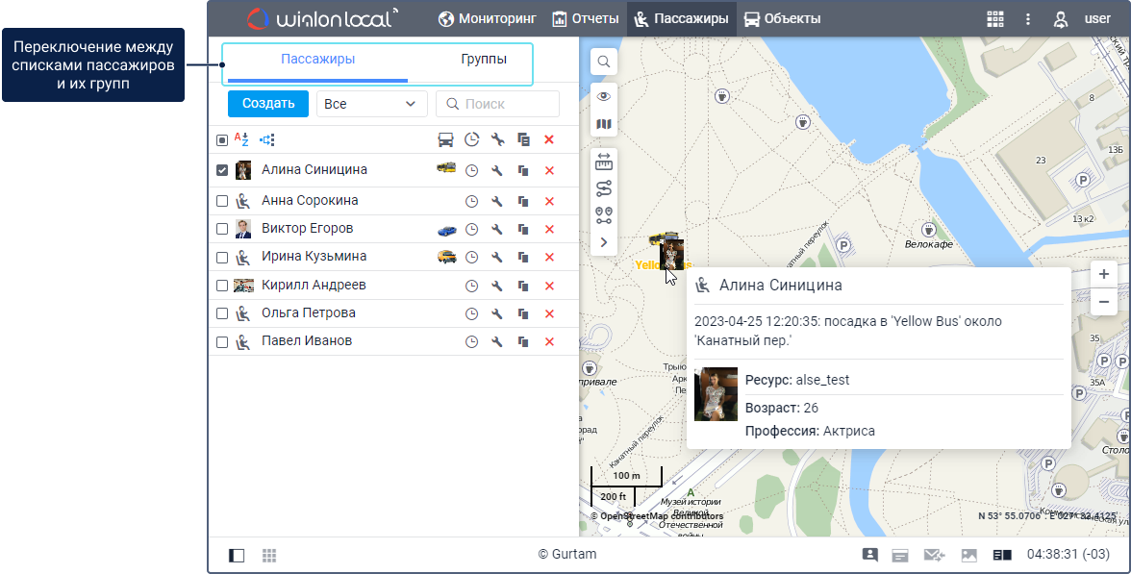Delete passenger Анна Сорокина with red X
1131x574 pixels.
549,201
